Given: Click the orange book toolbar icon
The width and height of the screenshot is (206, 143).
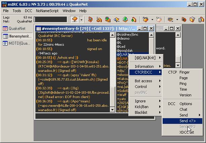Looking at the screenshot, I should (184, 19).
